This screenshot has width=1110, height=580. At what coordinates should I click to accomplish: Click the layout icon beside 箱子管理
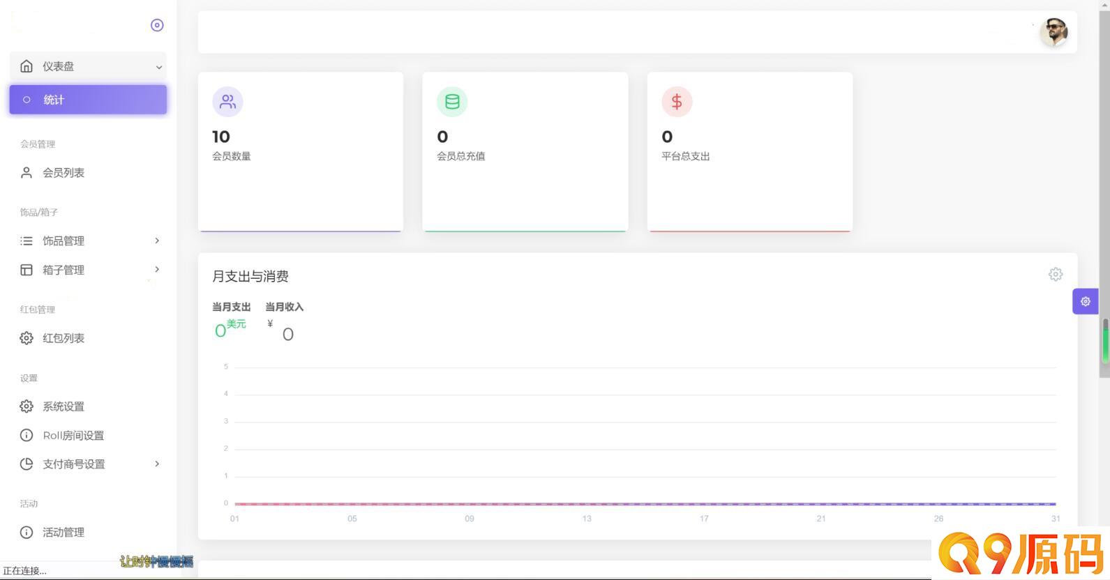(27, 270)
